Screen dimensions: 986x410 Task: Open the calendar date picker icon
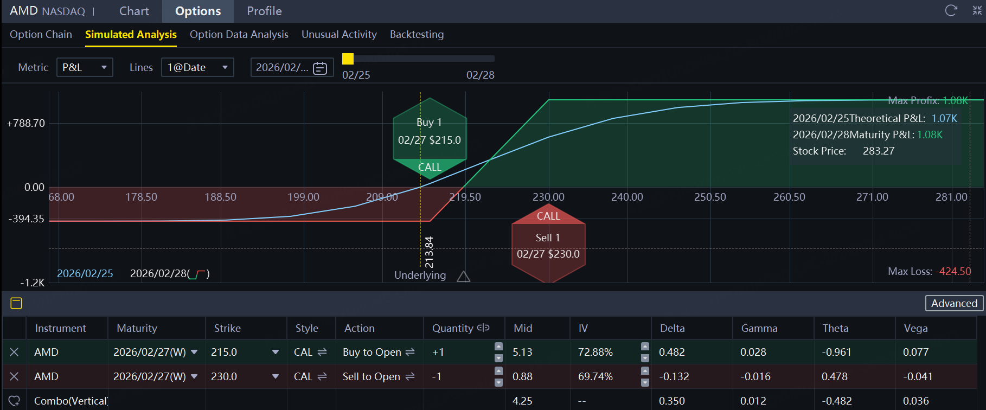coord(321,68)
